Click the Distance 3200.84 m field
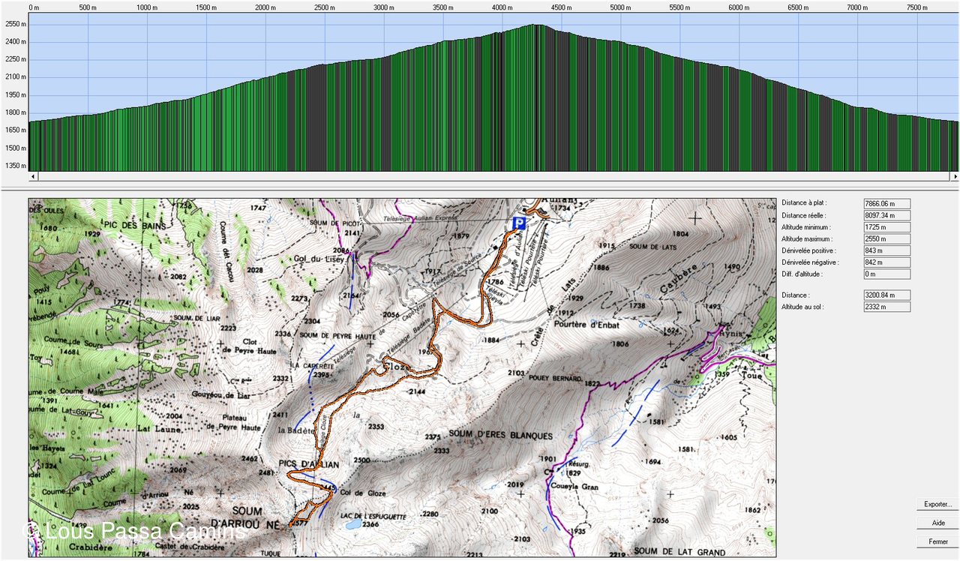 pyautogui.click(x=886, y=295)
